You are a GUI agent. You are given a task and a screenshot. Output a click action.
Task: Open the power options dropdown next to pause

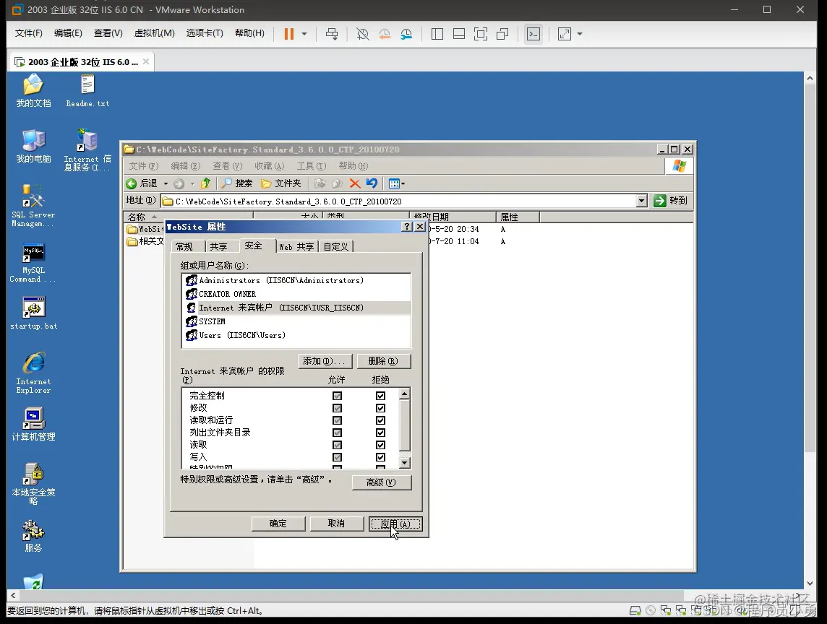[x=304, y=34]
